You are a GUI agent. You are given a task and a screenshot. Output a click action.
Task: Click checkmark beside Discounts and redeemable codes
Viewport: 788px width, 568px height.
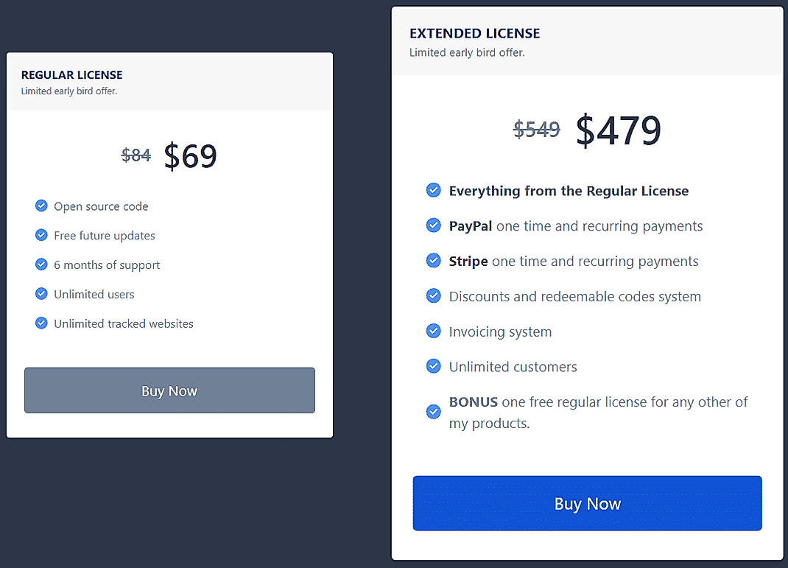click(x=434, y=296)
